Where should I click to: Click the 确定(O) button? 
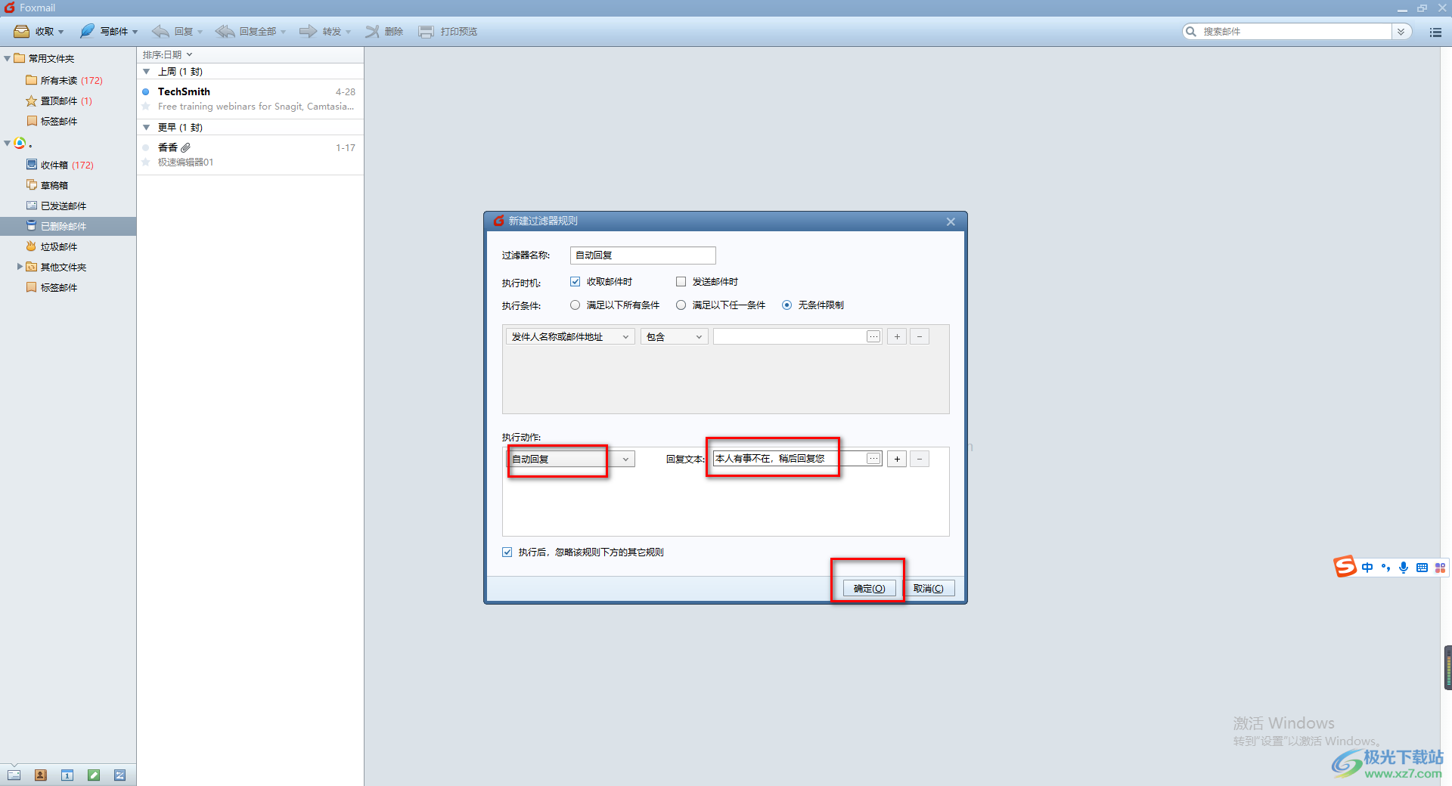[x=870, y=588]
